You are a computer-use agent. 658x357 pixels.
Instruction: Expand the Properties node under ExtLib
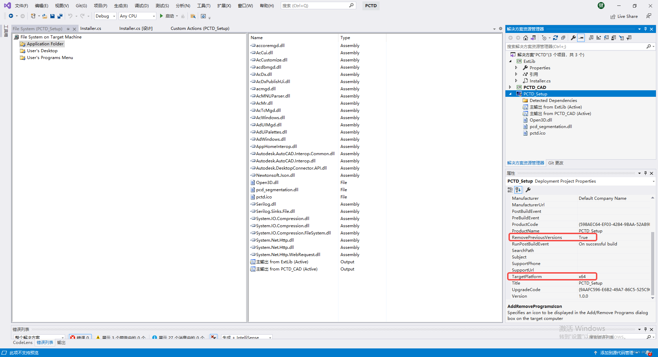(516, 68)
